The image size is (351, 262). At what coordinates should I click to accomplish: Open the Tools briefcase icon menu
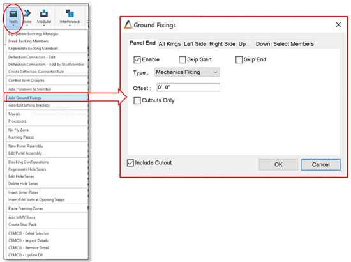[13, 13]
